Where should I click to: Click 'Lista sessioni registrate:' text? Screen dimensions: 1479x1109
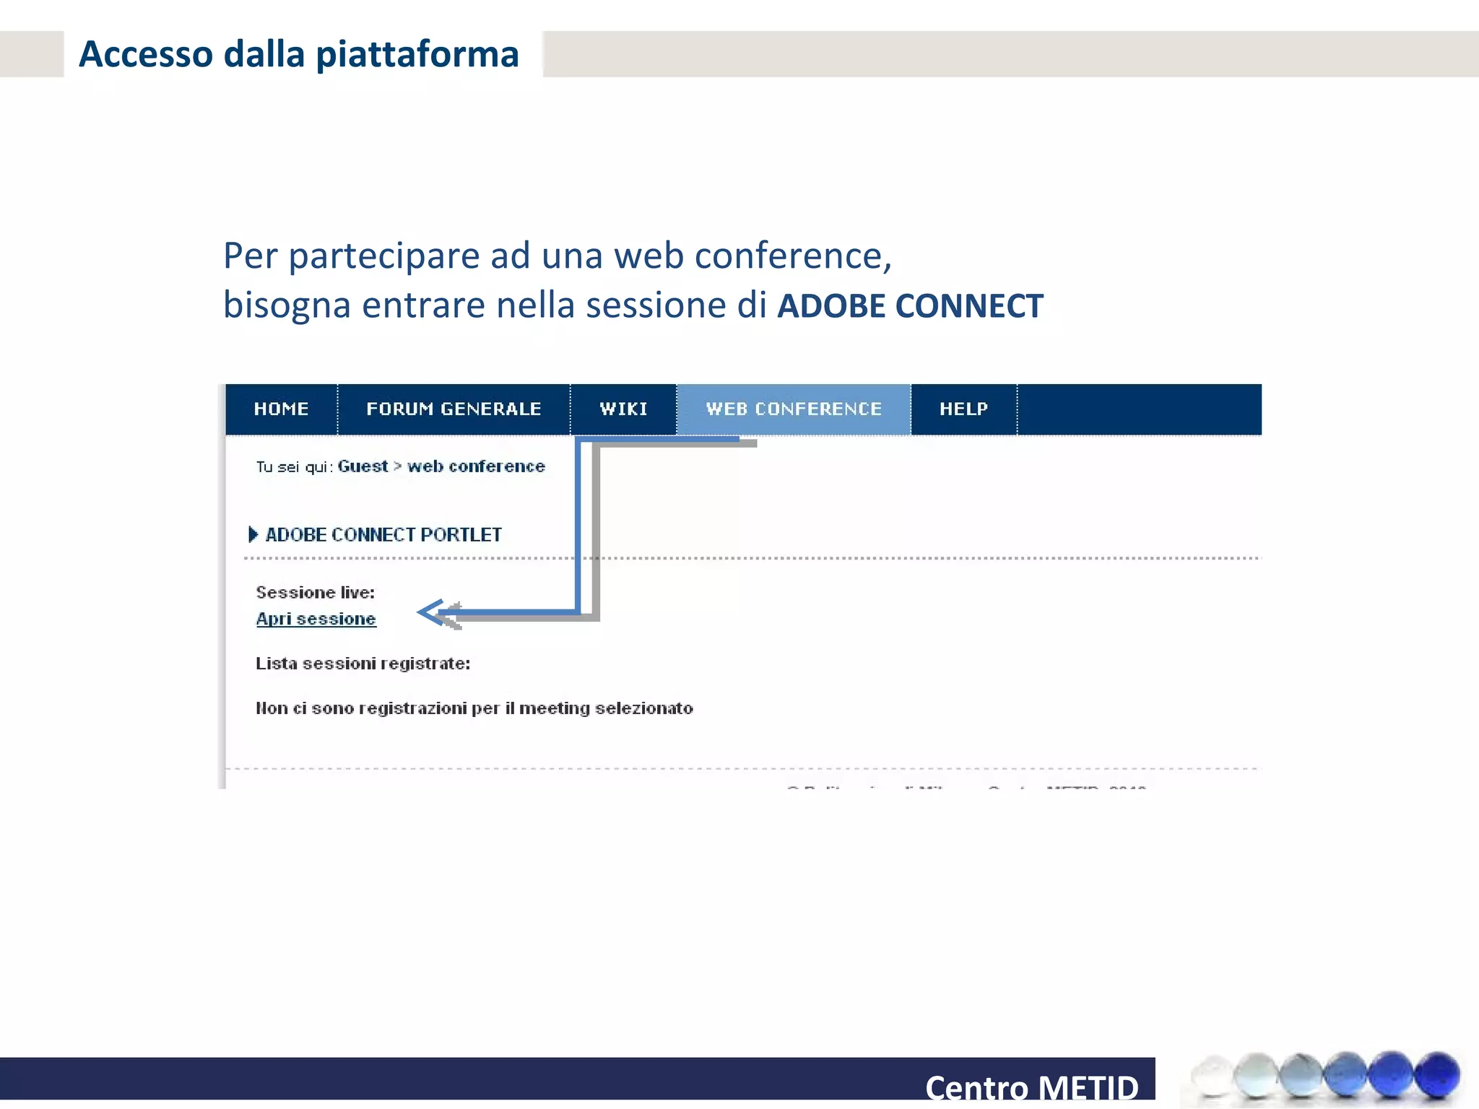363,664
